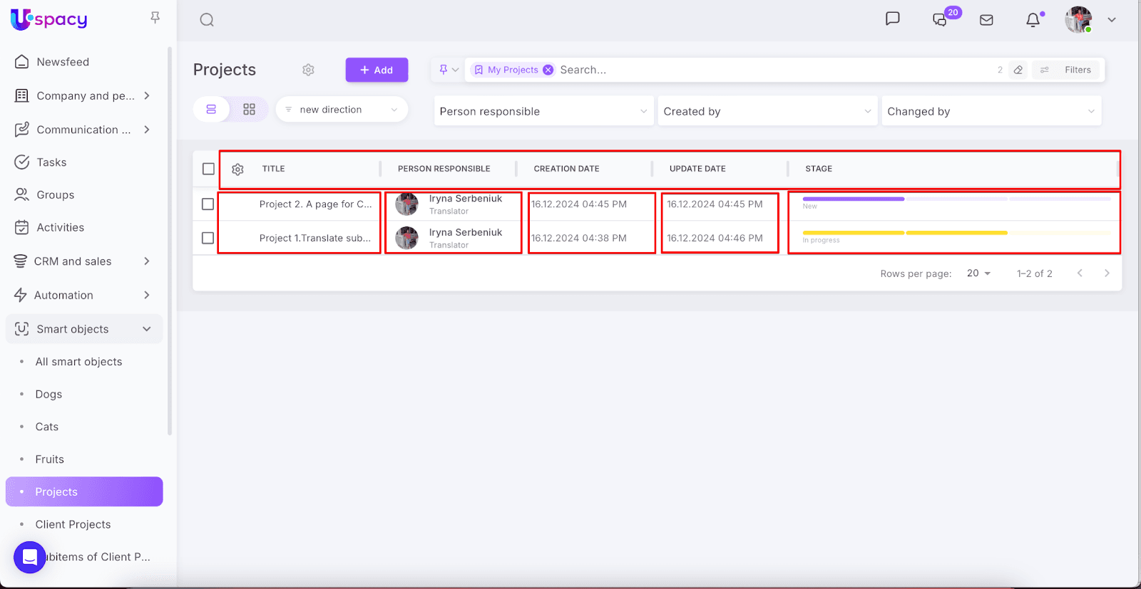Open Projects settings gear beside the title
Image resolution: width=1141 pixels, height=589 pixels.
(x=308, y=70)
